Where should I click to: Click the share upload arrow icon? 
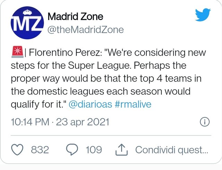click(x=122, y=150)
